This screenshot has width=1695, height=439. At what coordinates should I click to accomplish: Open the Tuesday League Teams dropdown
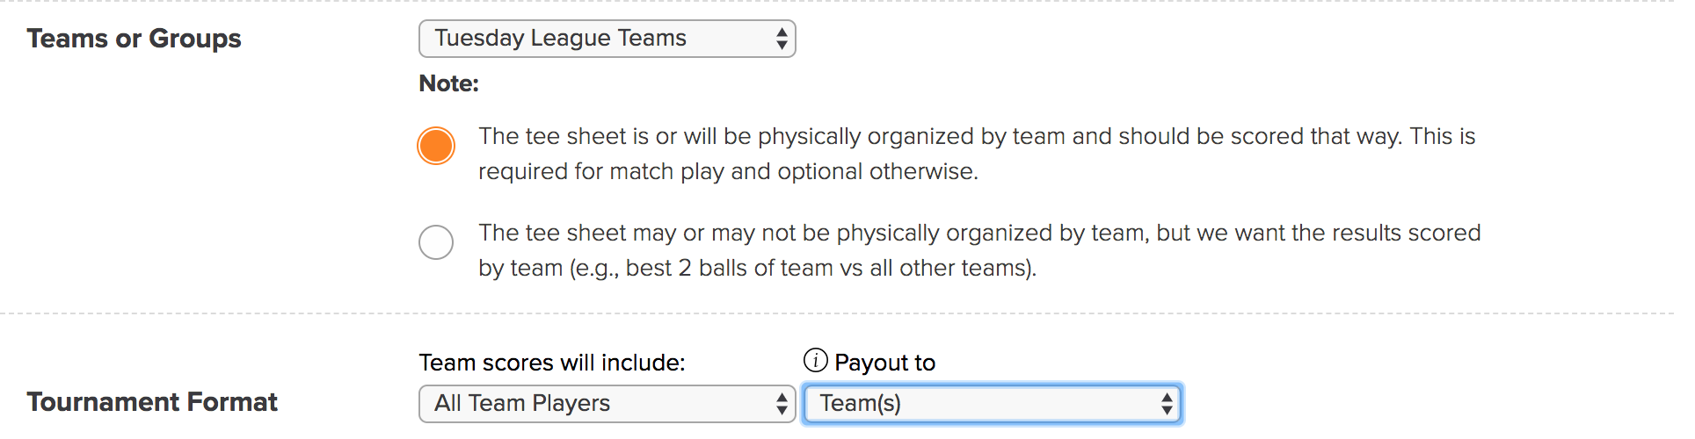coord(607,39)
